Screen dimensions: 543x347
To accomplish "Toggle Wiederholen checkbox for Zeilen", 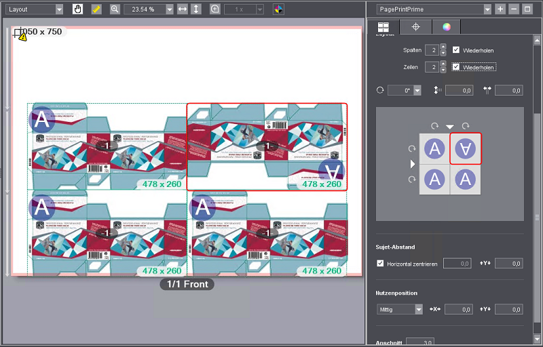I will 457,67.
